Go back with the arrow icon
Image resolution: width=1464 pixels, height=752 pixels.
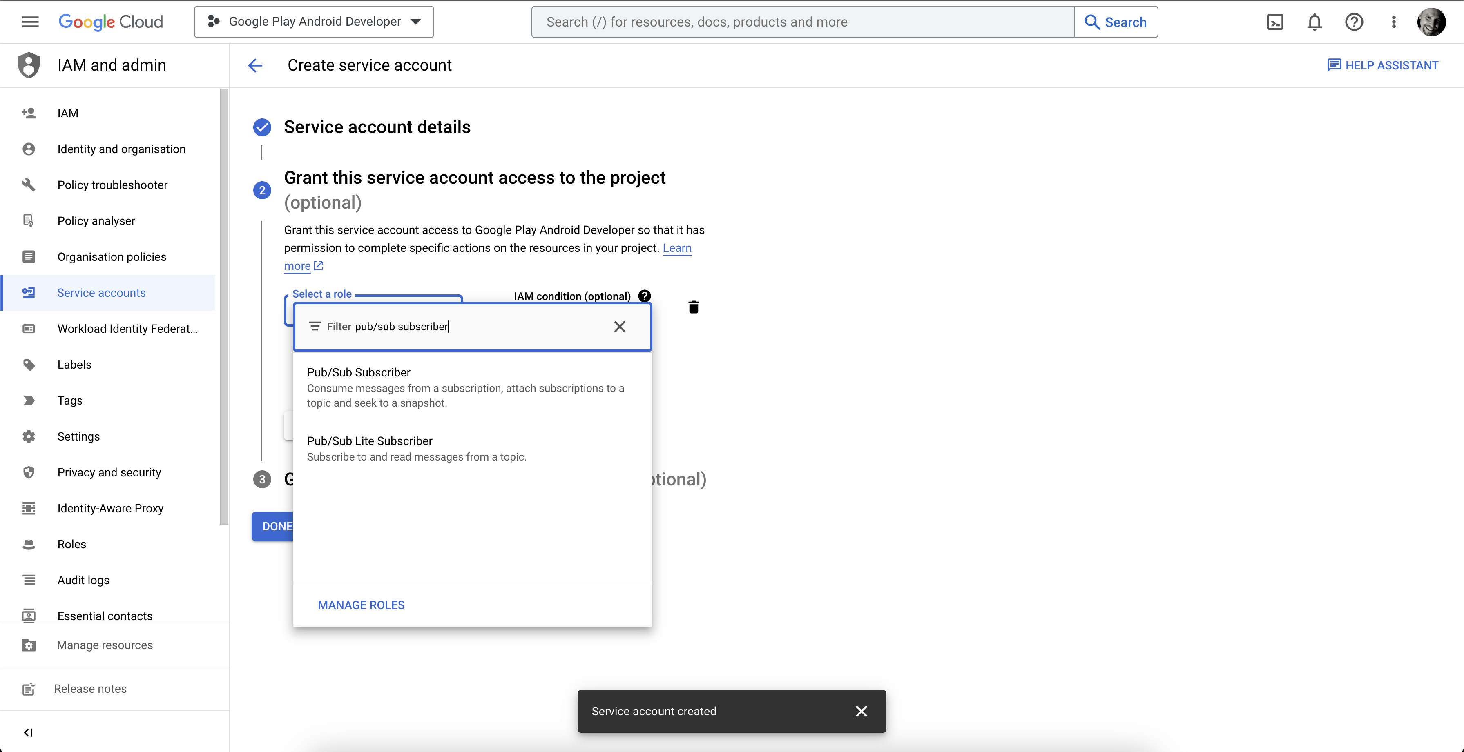[255, 65]
